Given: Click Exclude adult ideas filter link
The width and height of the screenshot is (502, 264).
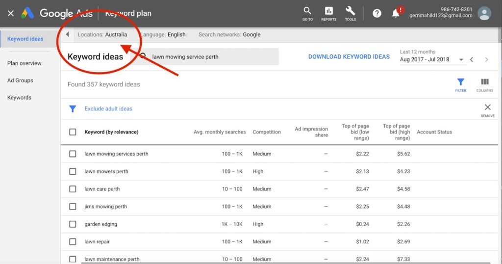Looking at the screenshot, I should [108, 108].
